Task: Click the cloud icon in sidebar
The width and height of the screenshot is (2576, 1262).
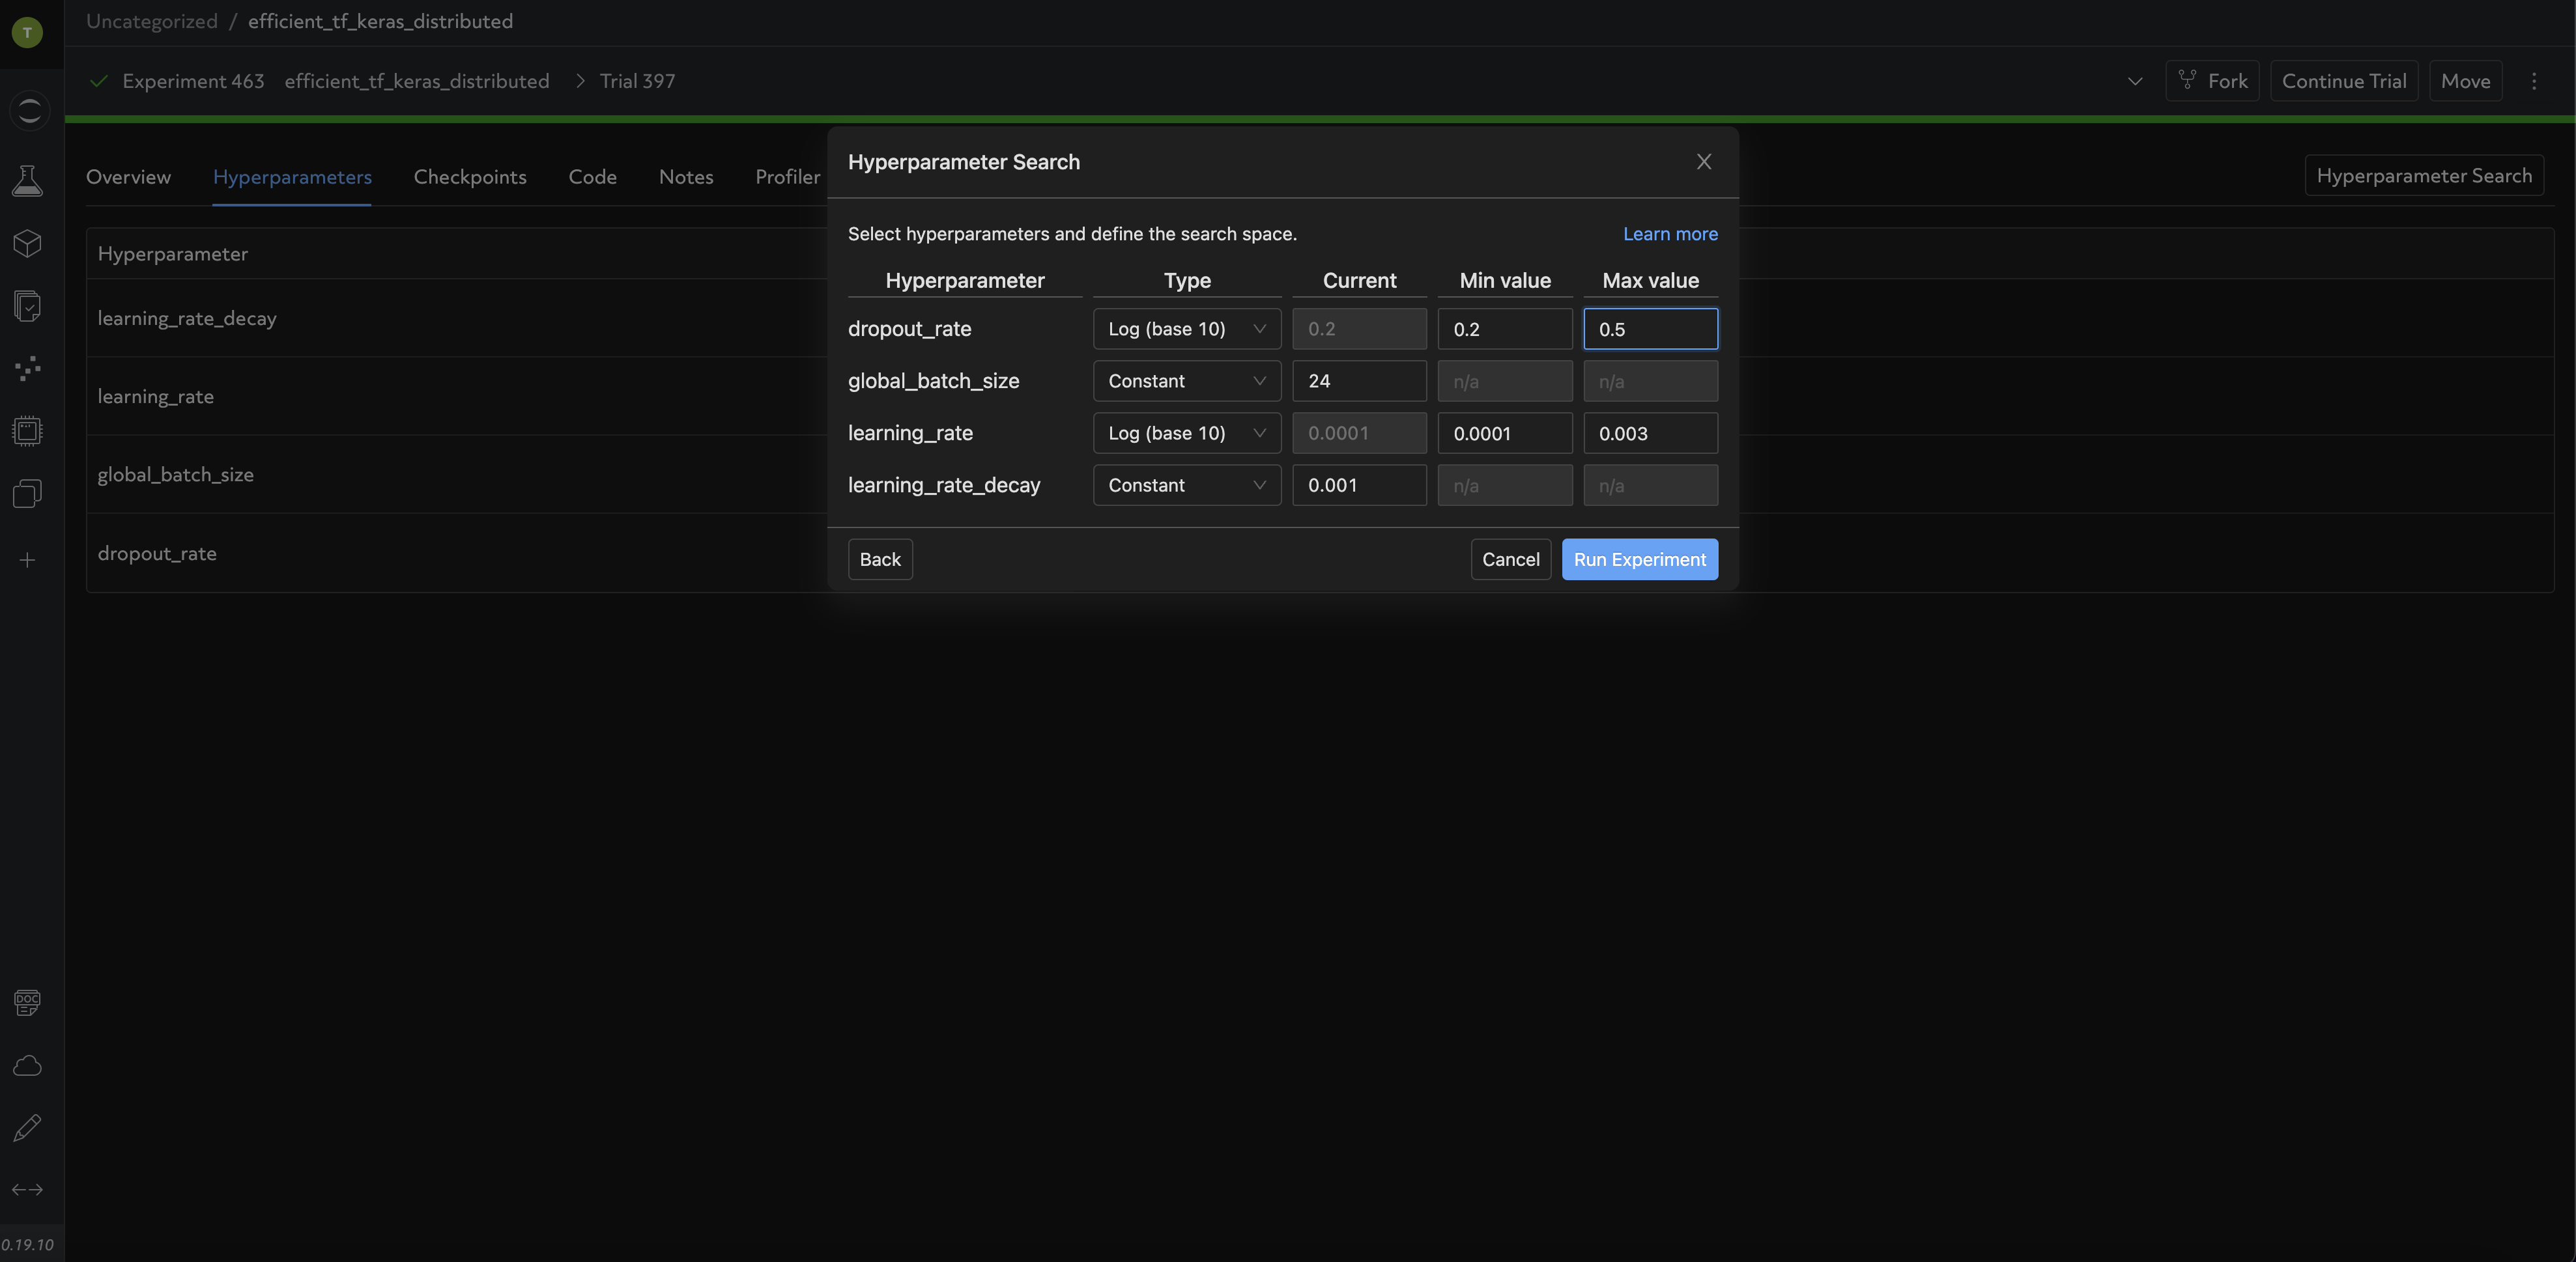Action: tap(27, 1065)
